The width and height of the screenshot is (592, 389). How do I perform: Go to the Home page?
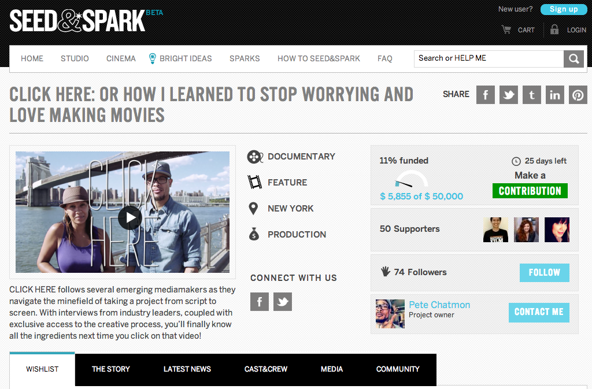click(32, 58)
